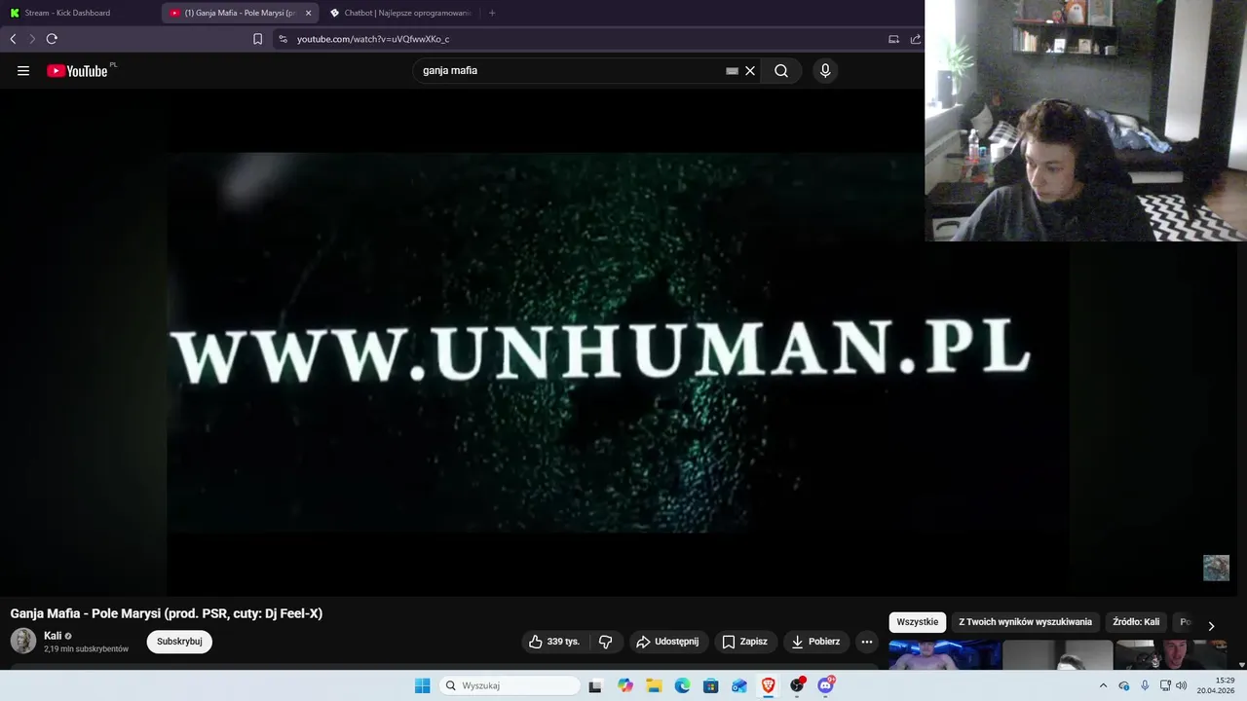1247x701 pixels.
Task: Select the Źródło: Kali chip
Action: (x=1136, y=622)
